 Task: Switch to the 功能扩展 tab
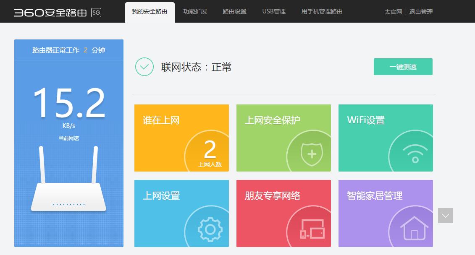click(x=195, y=12)
